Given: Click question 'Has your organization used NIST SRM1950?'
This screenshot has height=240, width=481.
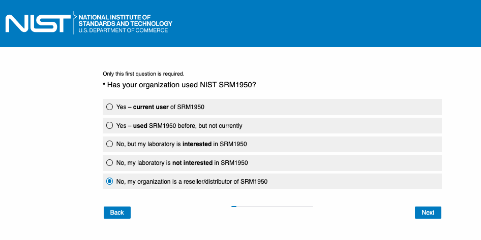Looking at the screenshot, I should [179, 85].
